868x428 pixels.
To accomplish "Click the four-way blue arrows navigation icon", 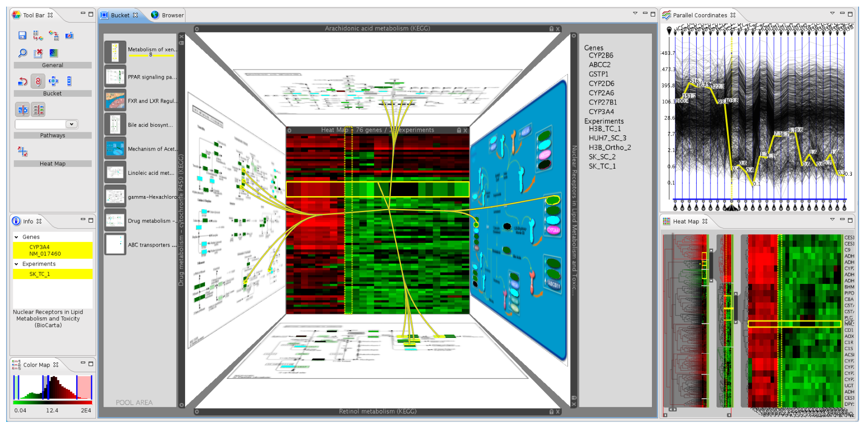I will pyautogui.click(x=53, y=81).
